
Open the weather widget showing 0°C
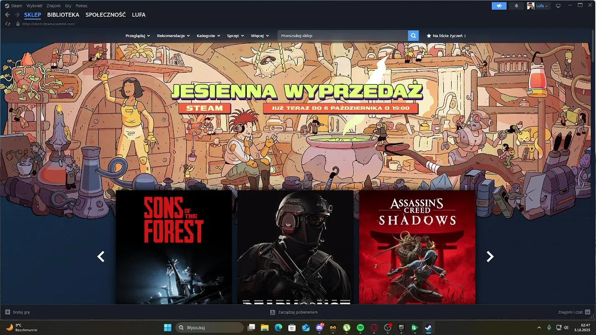click(x=21, y=328)
